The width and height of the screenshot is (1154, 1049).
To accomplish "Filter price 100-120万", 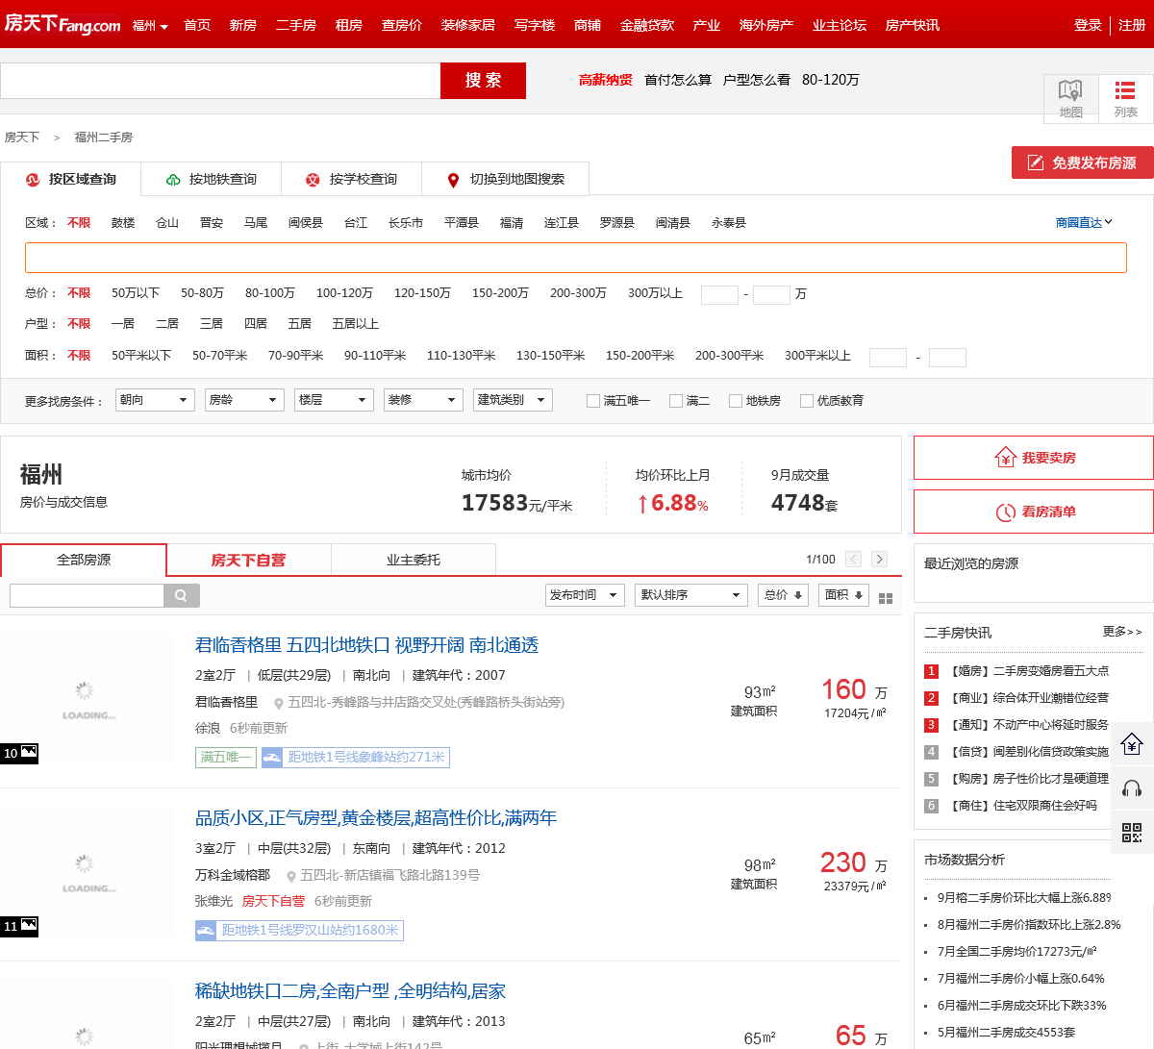I will 344,292.
